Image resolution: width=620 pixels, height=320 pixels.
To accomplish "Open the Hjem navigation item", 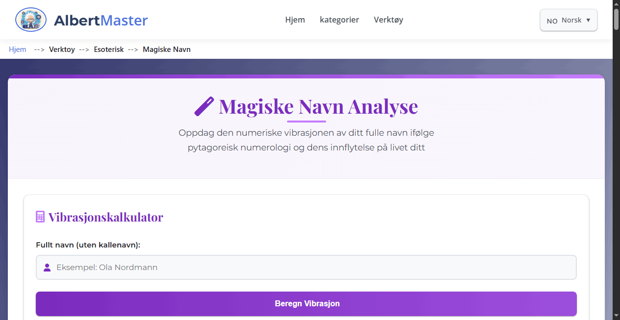I will point(295,20).
